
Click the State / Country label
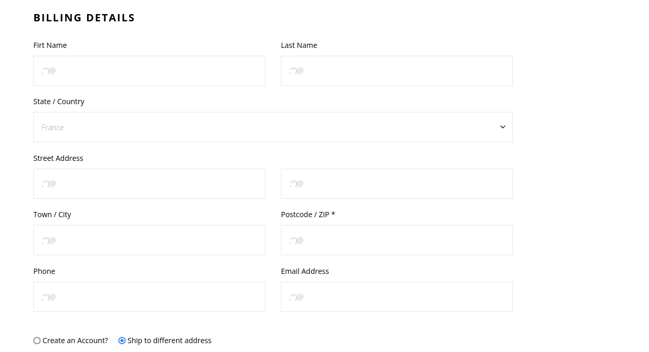click(x=59, y=102)
